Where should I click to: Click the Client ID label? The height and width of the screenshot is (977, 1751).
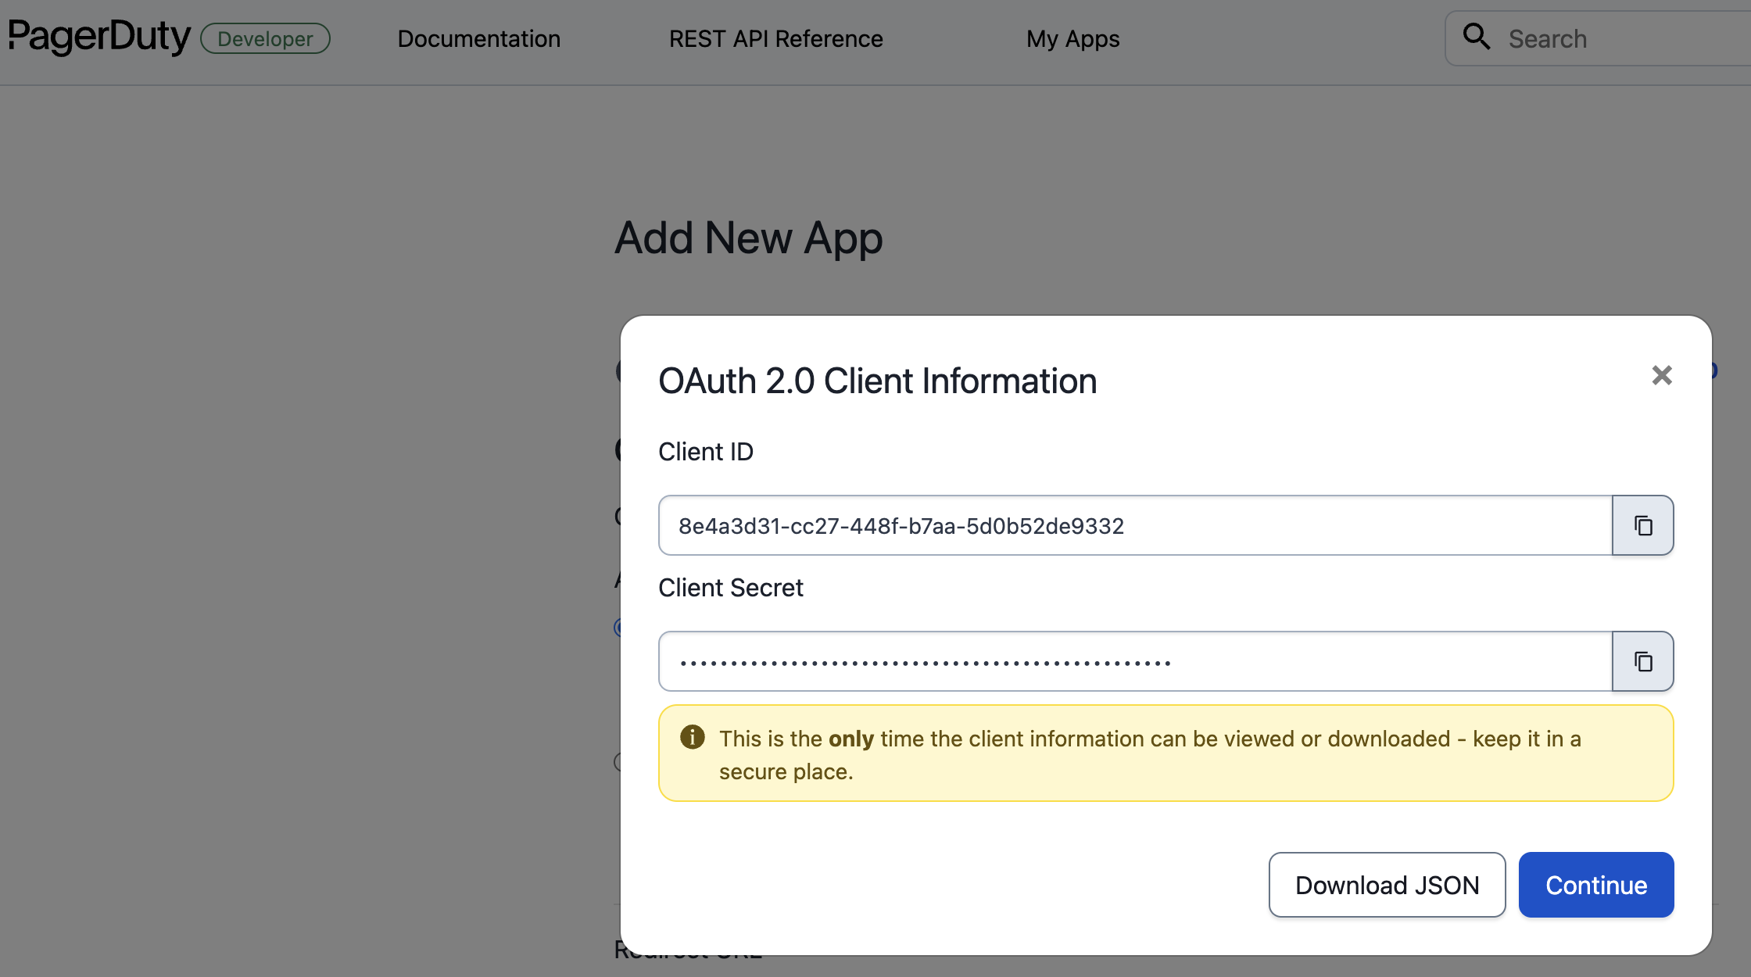[705, 452]
